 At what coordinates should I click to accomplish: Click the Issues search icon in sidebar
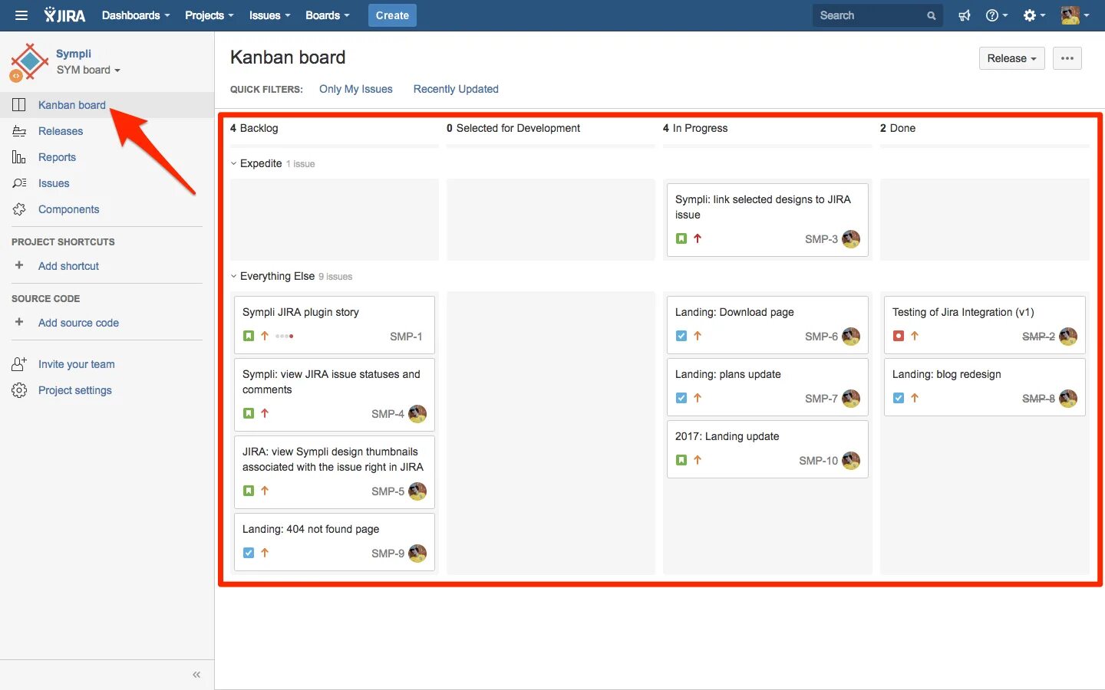click(x=19, y=183)
